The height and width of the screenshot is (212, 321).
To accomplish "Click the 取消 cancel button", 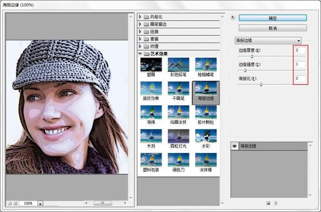I will click(273, 28).
